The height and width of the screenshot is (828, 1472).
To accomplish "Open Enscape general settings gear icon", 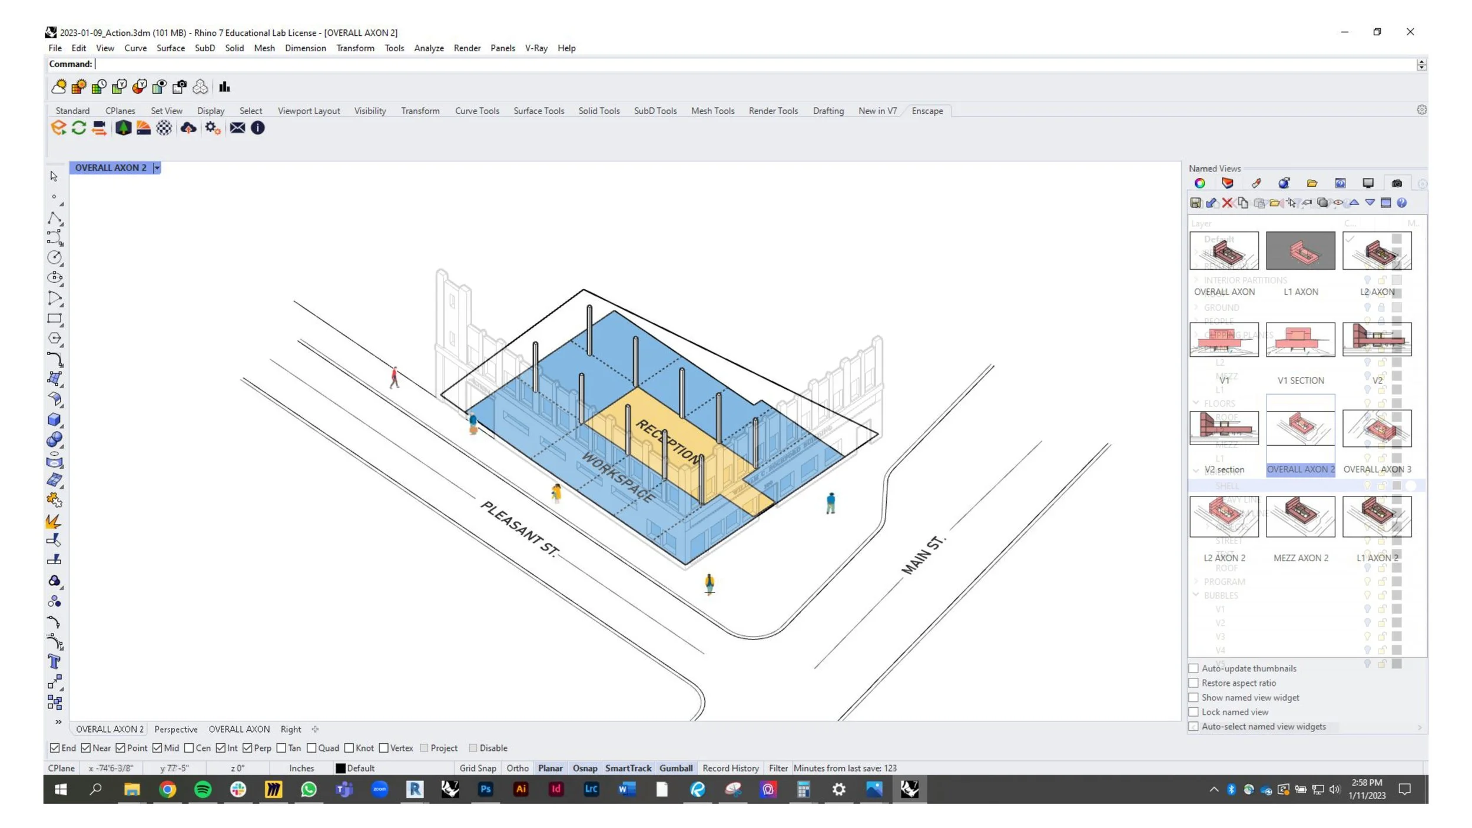I will [212, 128].
